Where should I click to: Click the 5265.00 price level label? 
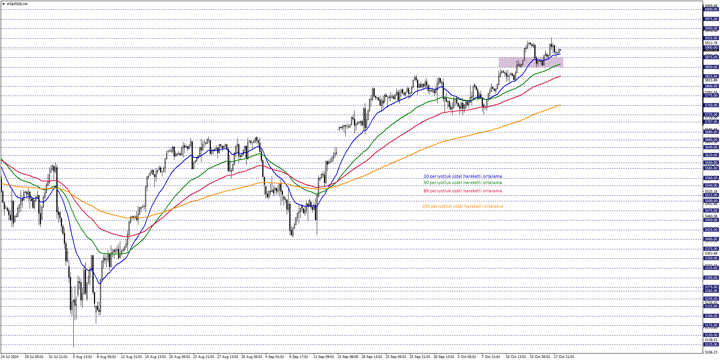tap(711, 291)
